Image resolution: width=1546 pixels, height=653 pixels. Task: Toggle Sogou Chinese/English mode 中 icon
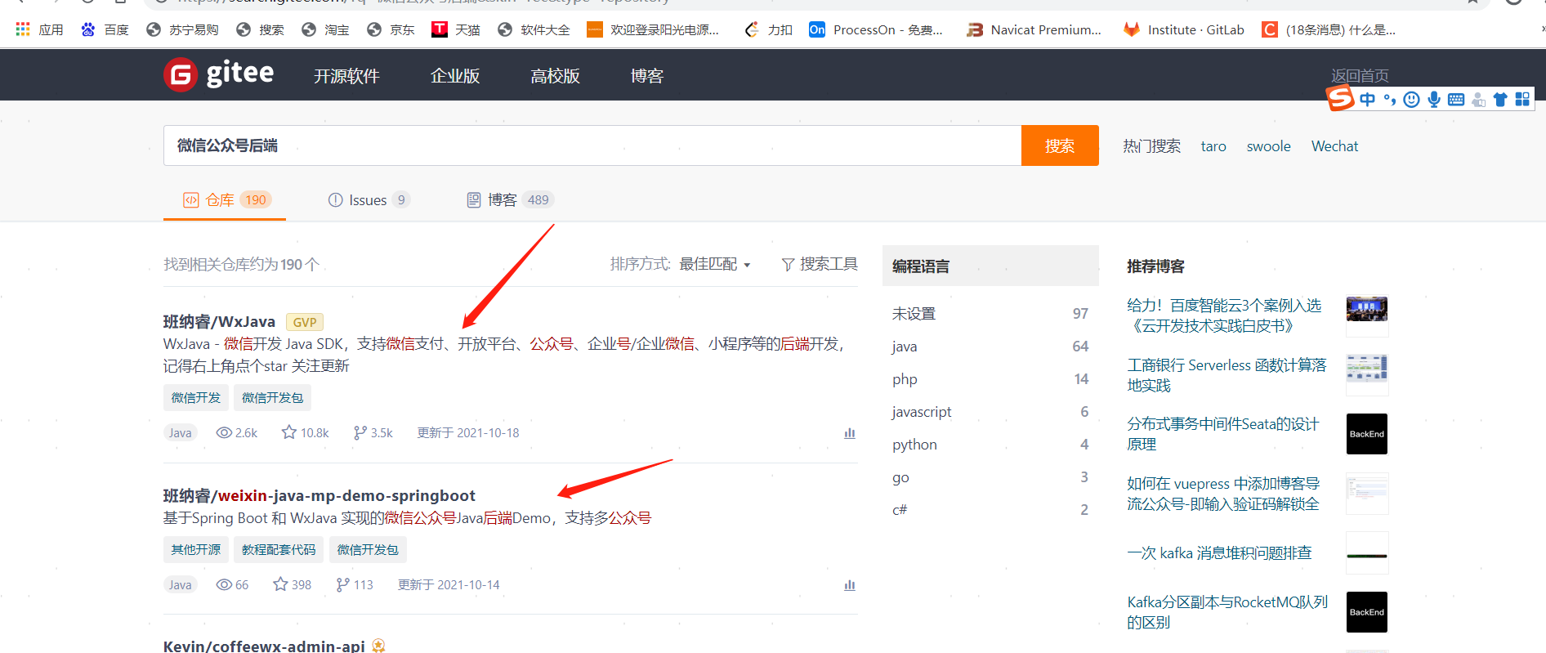[1367, 100]
